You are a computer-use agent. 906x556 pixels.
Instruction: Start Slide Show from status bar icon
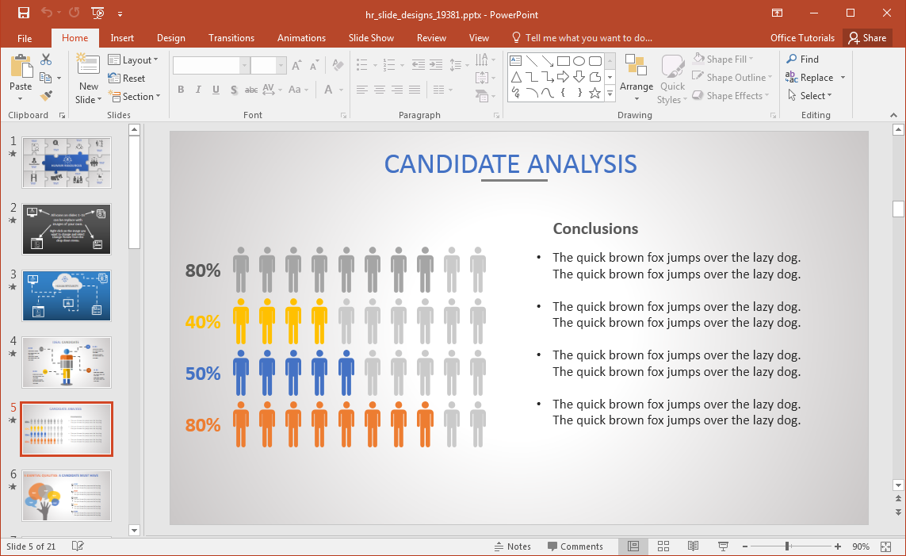pyautogui.click(x=723, y=546)
